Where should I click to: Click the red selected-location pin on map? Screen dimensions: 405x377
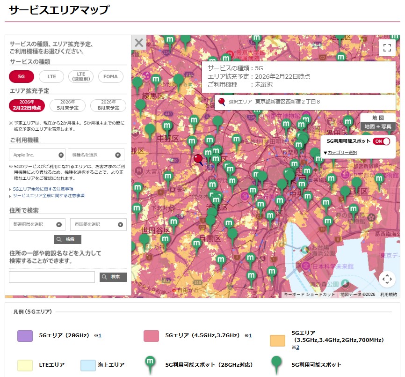click(198, 159)
